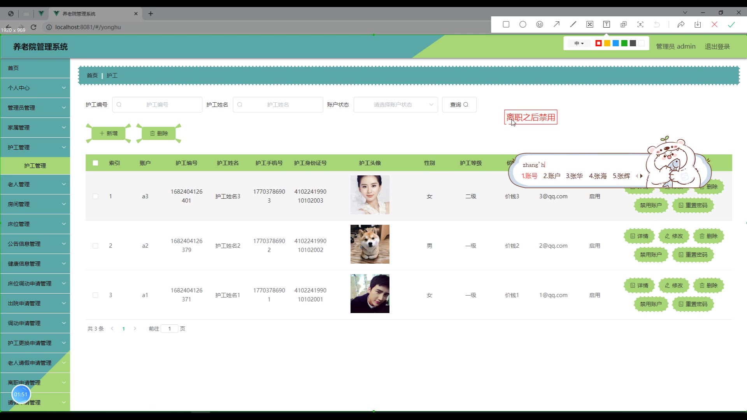Activate the mosaic blur tool
Viewport: 747px width, 420px height.
pos(590,24)
